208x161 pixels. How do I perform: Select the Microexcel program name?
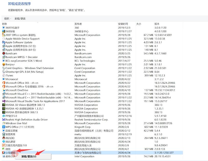pos(12,79)
